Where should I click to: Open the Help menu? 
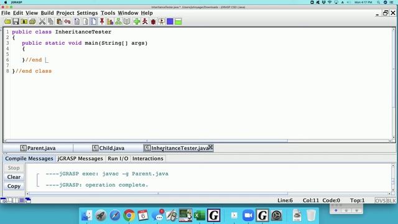(147, 13)
